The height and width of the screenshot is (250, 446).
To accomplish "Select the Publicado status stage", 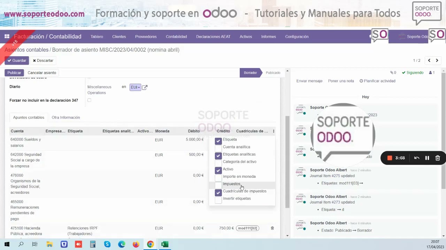I will pyautogui.click(x=273, y=73).
